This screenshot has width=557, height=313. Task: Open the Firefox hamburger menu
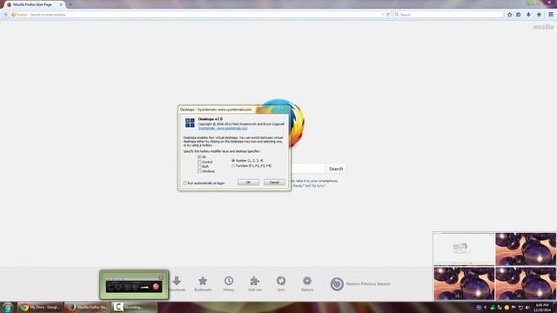click(x=551, y=15)
